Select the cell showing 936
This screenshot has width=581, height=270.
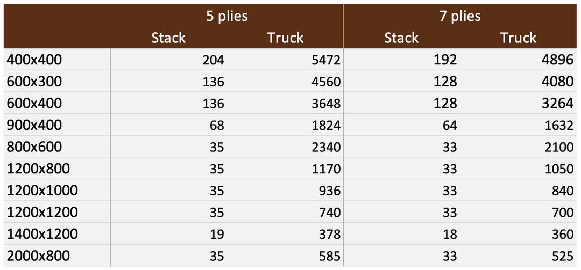coord(329,191)
